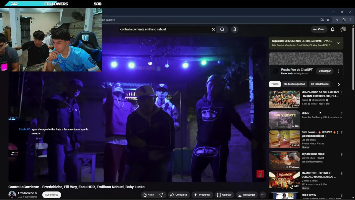Click the install app icon in address bar
This screenshot has height=200, width=355.
322,20
